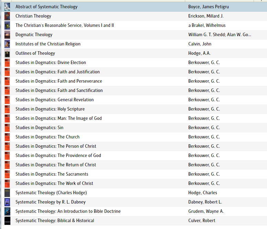This screenshot has height=229, width=267.
Task: Click The Return of Christ cover icon
Action: (7, 165)
